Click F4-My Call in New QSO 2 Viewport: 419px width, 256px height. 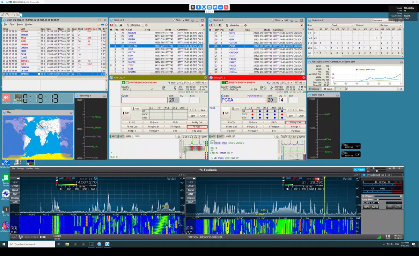click(x=295, y=123)
